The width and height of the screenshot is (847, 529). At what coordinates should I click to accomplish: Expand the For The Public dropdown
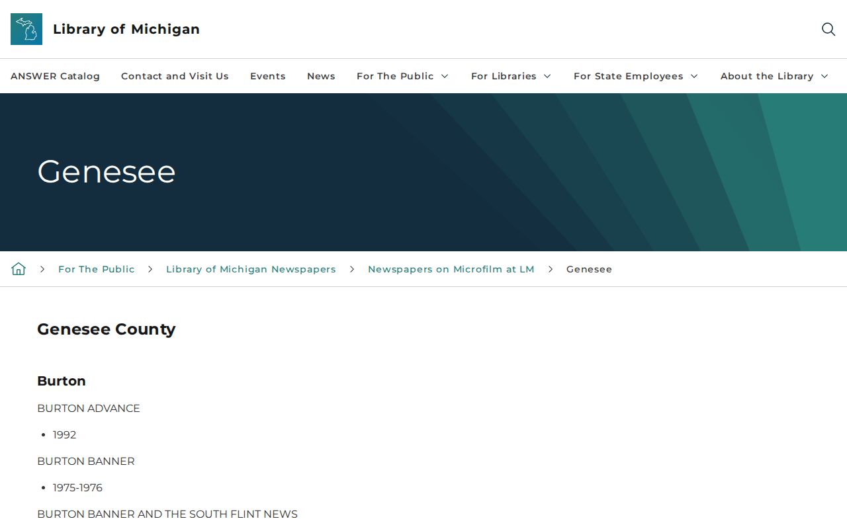(x=403, y=76)
